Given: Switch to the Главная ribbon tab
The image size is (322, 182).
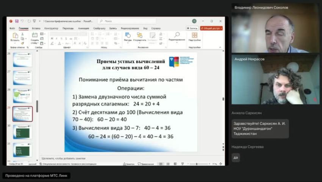Looking at the screenshot, I should 23,28.
